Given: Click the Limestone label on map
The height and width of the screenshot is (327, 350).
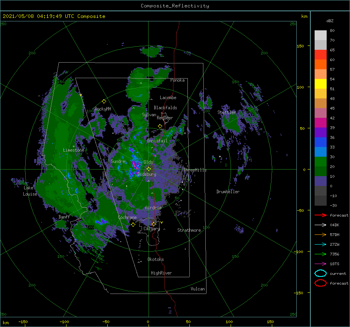Looking at the screenshot, I should (73, 150).
